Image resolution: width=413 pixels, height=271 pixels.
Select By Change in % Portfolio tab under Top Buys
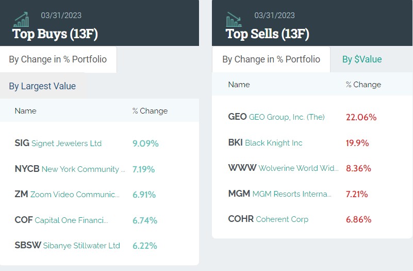click(x=58, y=59)
